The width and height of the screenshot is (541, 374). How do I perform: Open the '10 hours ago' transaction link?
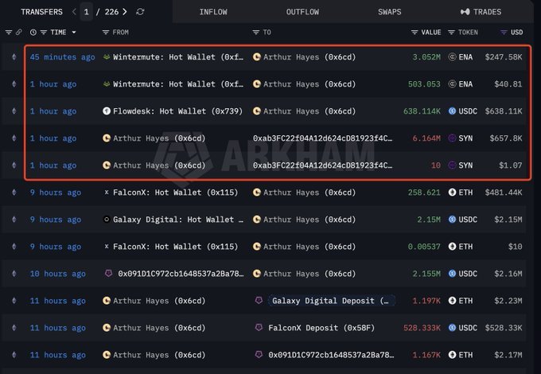(57, 274)
